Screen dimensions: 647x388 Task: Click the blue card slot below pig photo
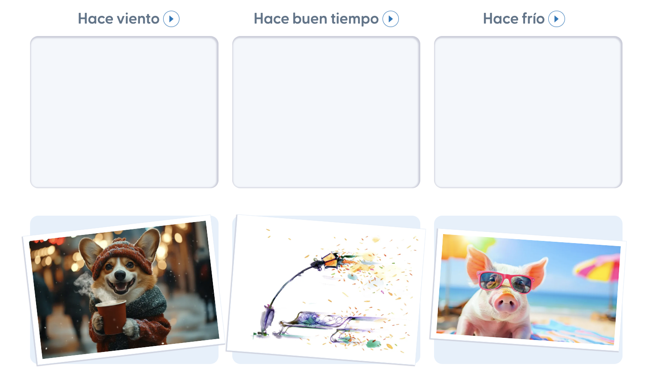528,357
